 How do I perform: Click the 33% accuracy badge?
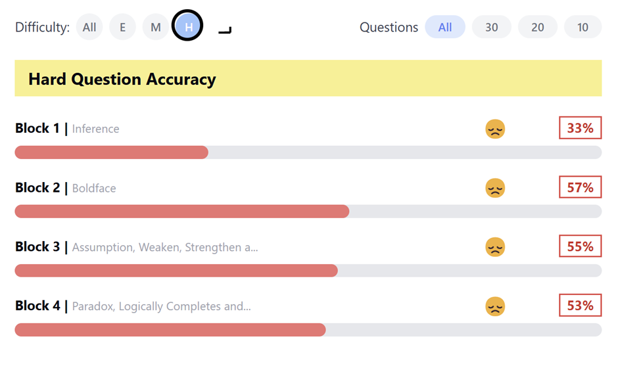[x=580, y=128]
